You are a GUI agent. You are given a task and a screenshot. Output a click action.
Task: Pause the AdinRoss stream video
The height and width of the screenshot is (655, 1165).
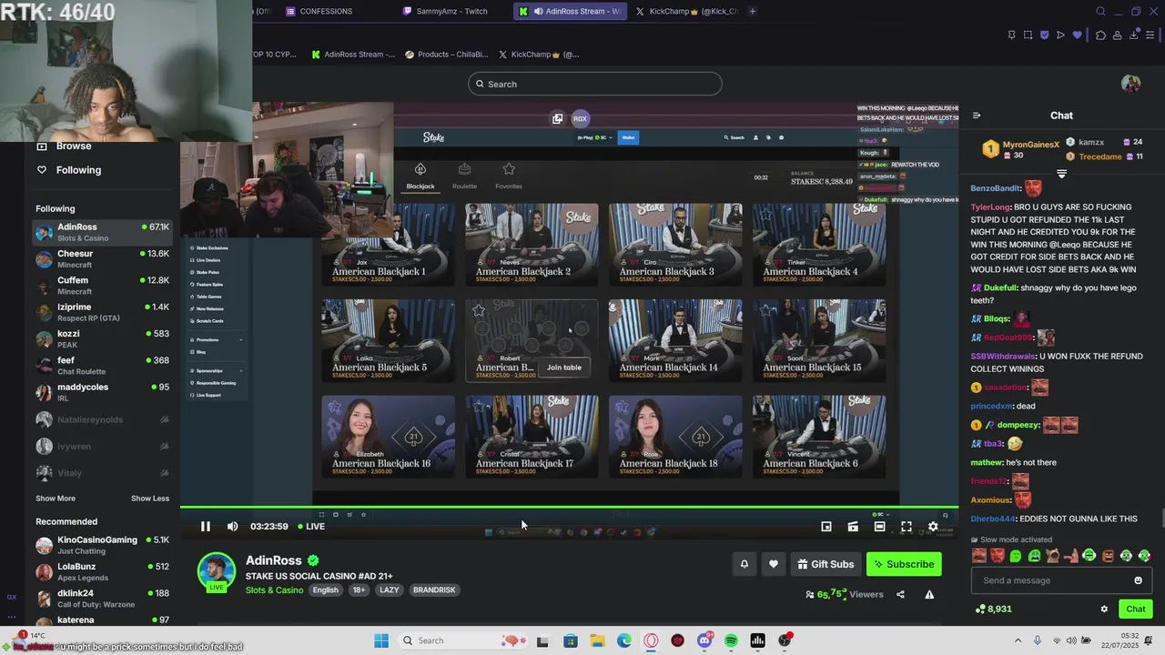(205, 527)
